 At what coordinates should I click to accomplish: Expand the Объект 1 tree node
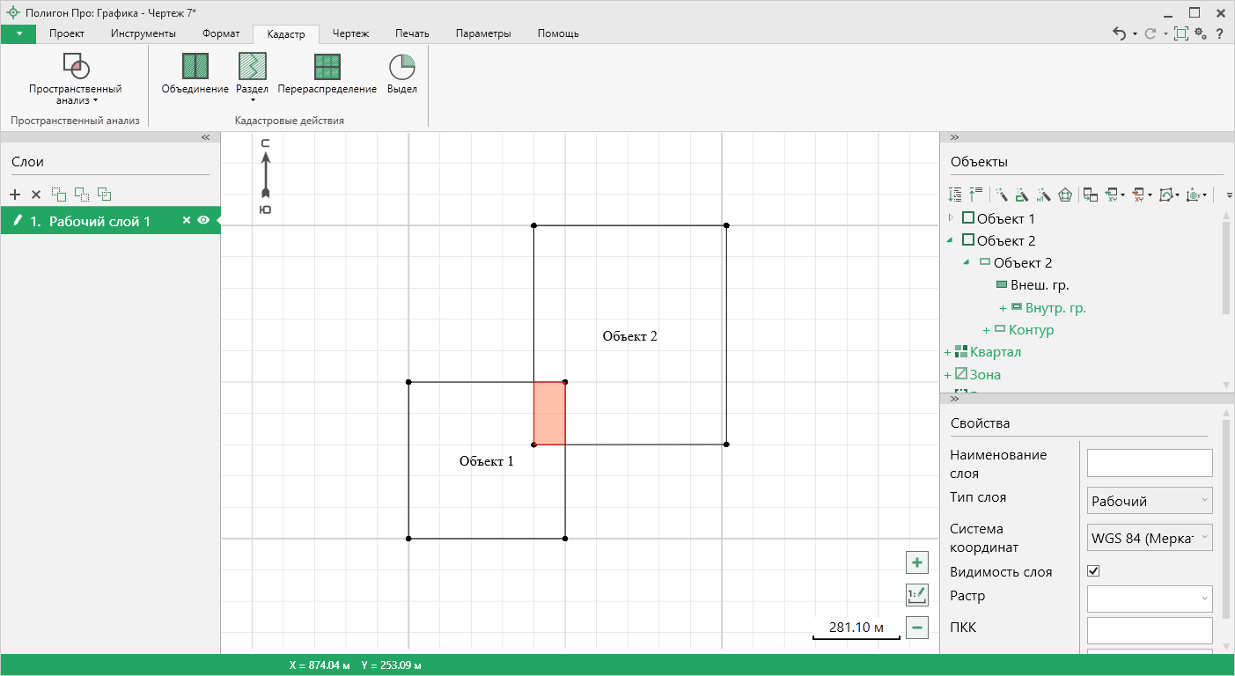950,218
